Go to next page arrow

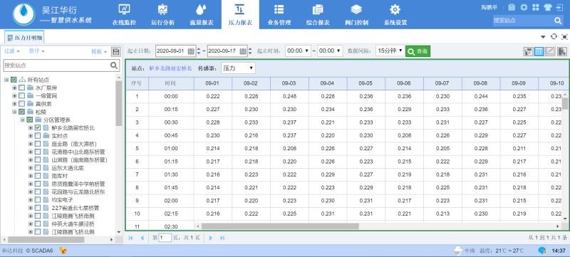pyautogui.click(x=210, y=238)
